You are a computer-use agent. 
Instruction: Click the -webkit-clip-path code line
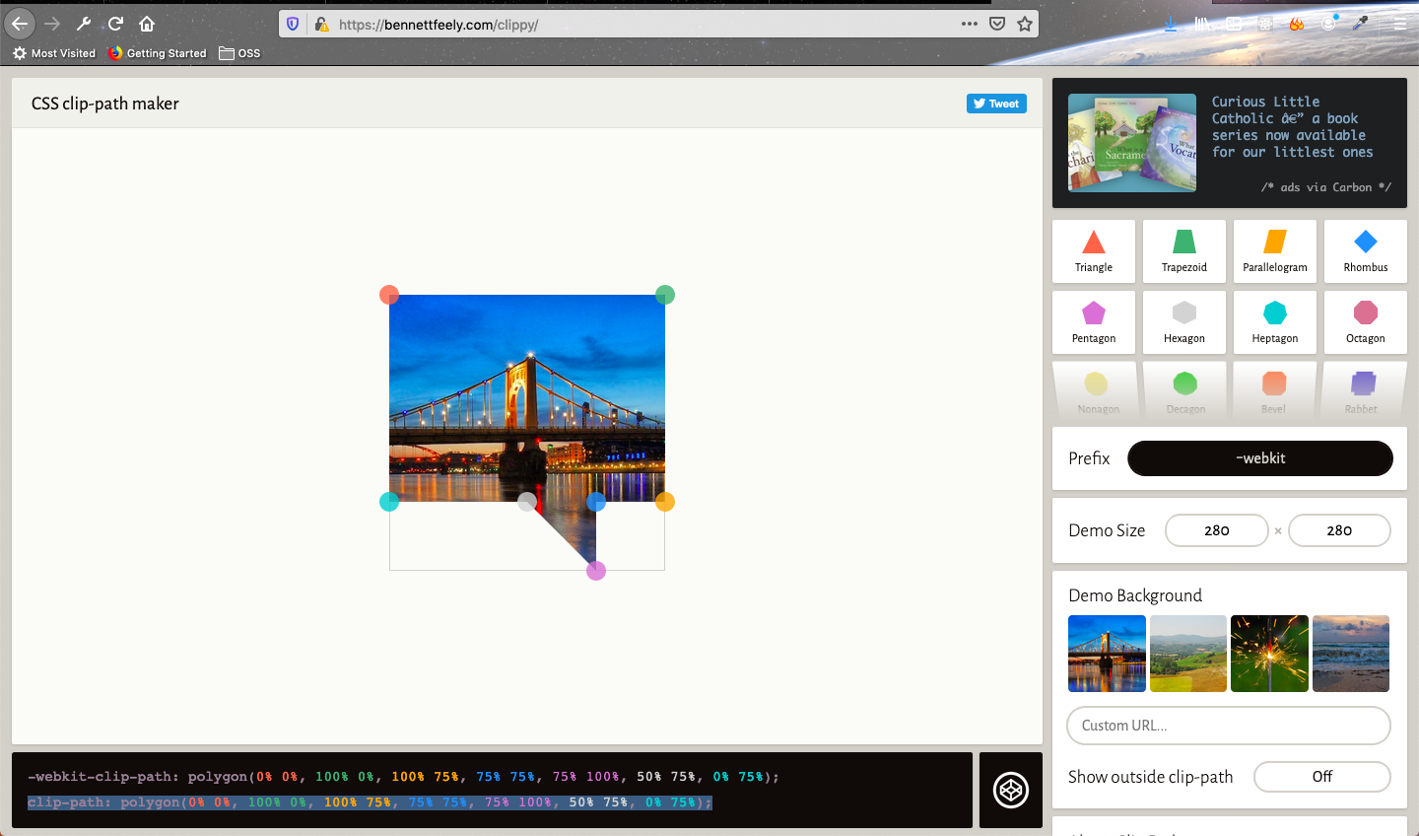pyautogui.click(x=403, y=777)
